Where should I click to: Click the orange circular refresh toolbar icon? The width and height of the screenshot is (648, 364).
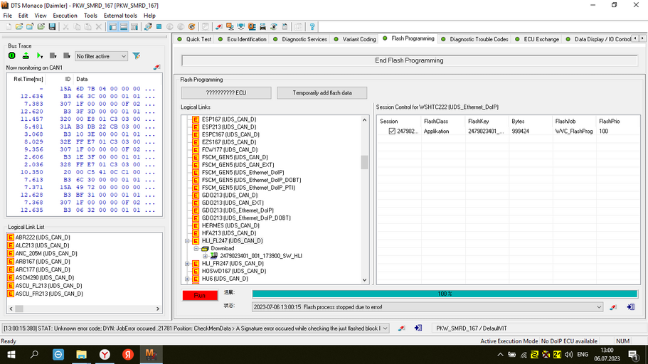[x=192, y=27]
